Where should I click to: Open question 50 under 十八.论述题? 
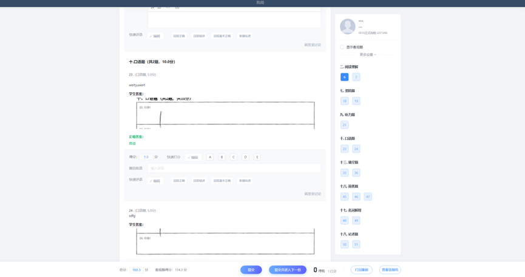tap(344, 244)
